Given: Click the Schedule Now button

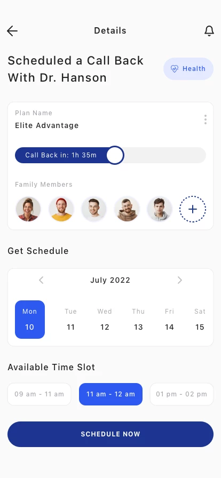Looking at the screenshot, I should (x=111, y=434).
